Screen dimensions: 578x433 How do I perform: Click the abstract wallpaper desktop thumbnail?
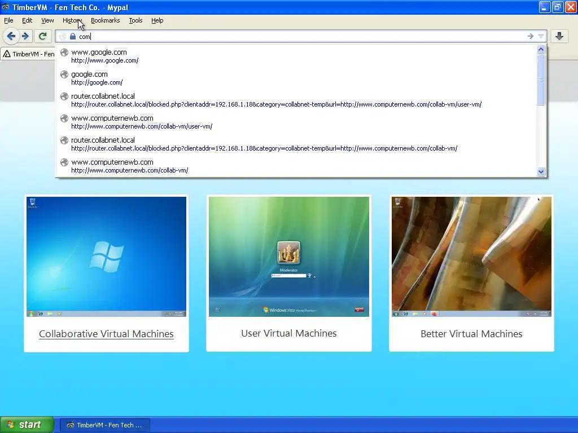pos(471,257)
